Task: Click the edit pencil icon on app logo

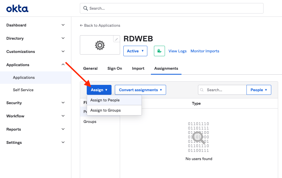Action: (116, 39)
